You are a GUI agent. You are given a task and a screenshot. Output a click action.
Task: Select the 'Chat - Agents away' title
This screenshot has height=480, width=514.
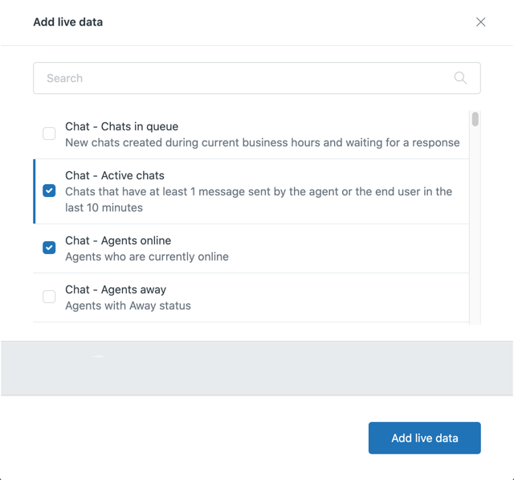(x=116, y=289)
